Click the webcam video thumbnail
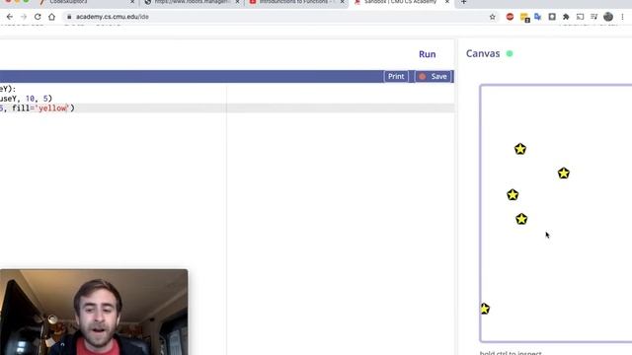Viewport: 632px width, 355px height. 94,312
